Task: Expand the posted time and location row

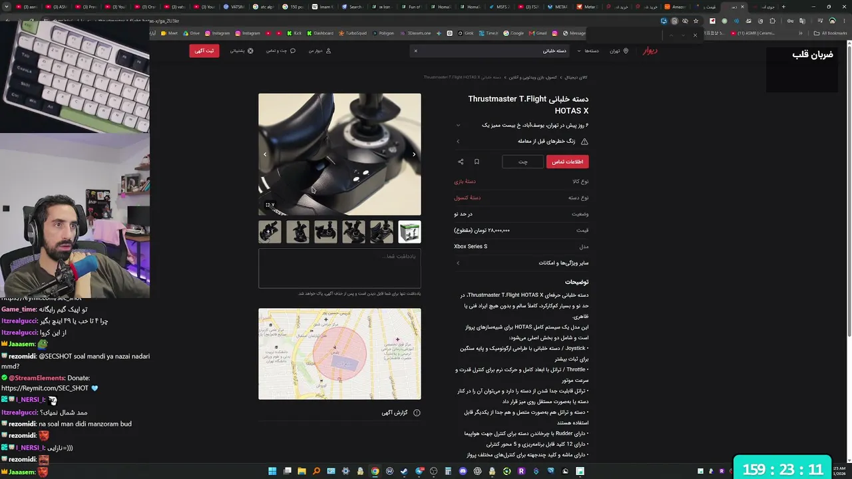Action: coord(523,125)
